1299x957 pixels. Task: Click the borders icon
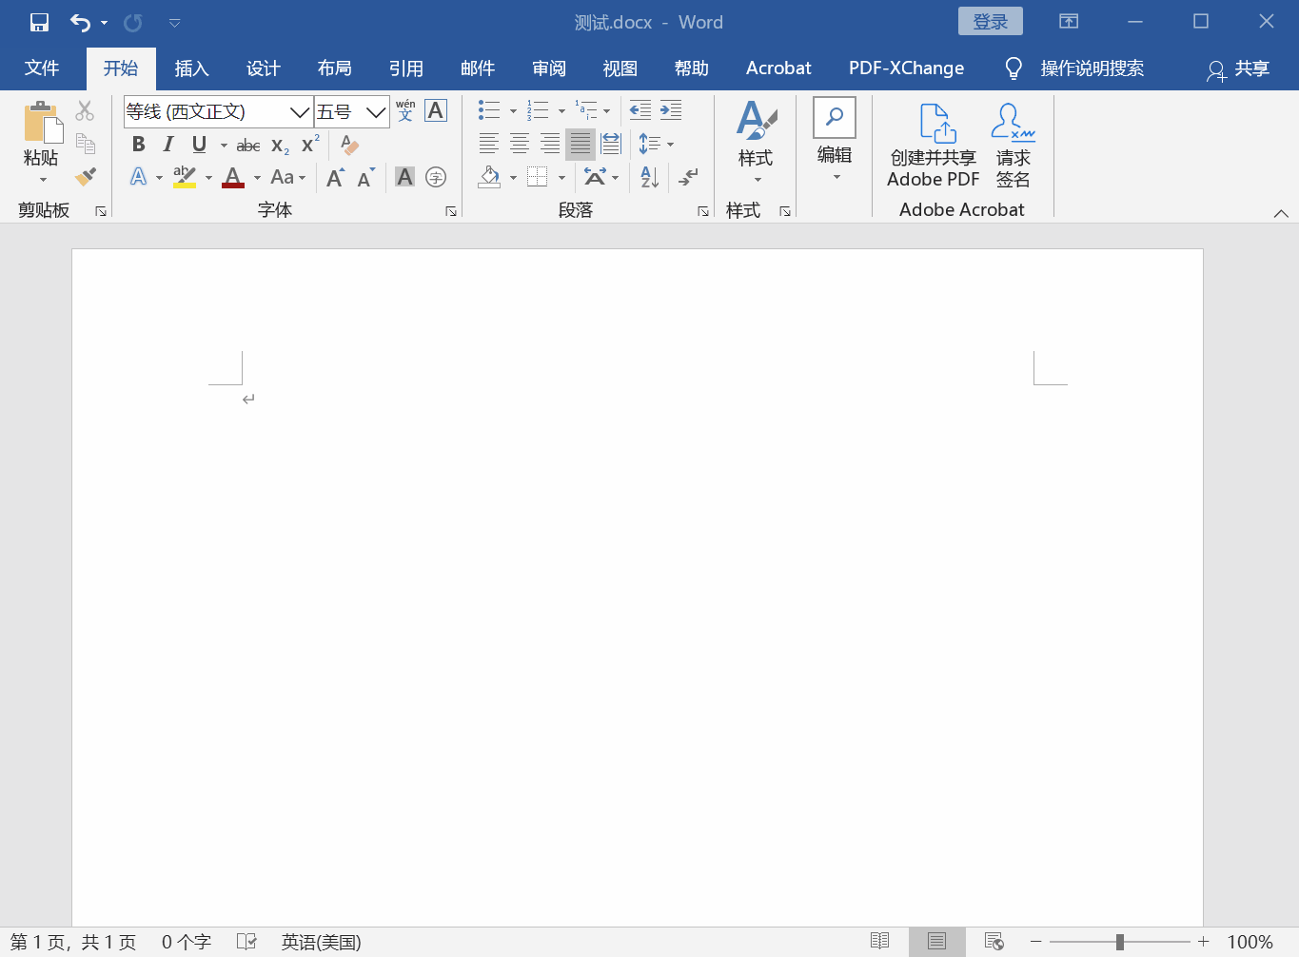[x=538, y=177]
